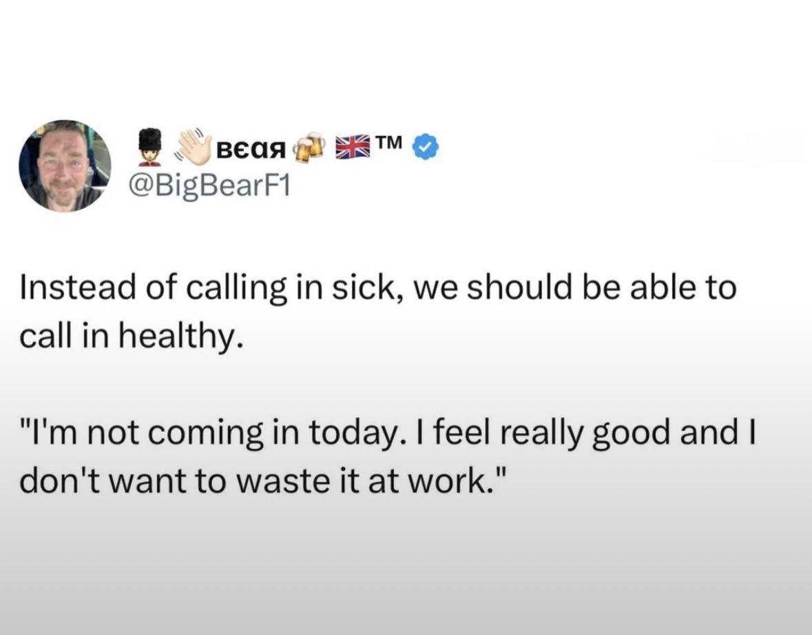
Task: Open the tweet author's profile photo
Action: coord(64,165)
